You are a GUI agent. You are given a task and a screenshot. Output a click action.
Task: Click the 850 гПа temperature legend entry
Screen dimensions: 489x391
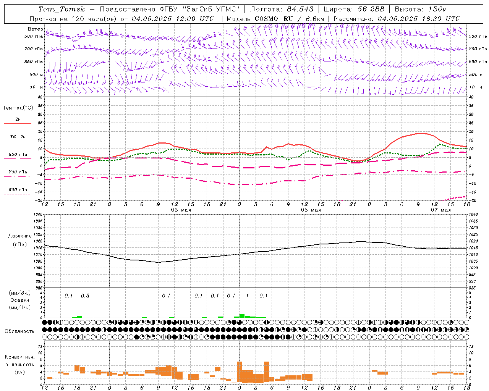click(x=18, y=156)
